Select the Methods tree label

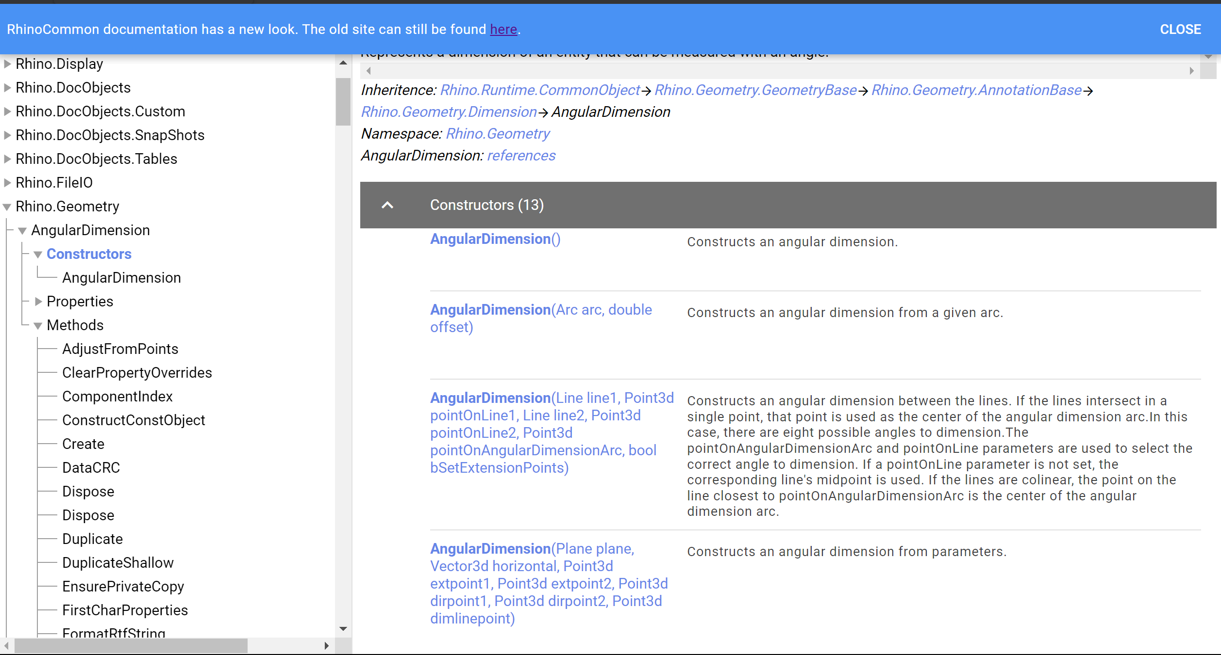click(75, 325)
